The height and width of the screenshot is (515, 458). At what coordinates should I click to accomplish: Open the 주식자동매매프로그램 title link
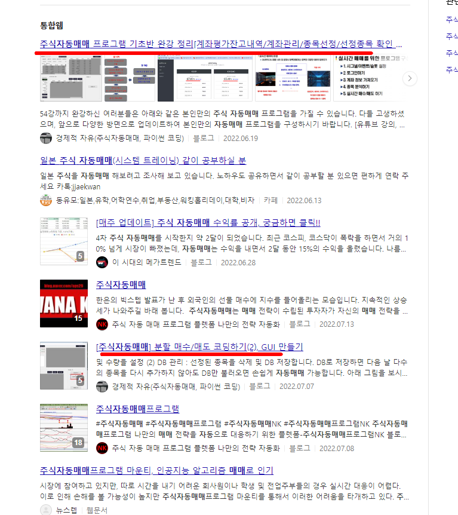pyautogui.click(x=137, y=409)
